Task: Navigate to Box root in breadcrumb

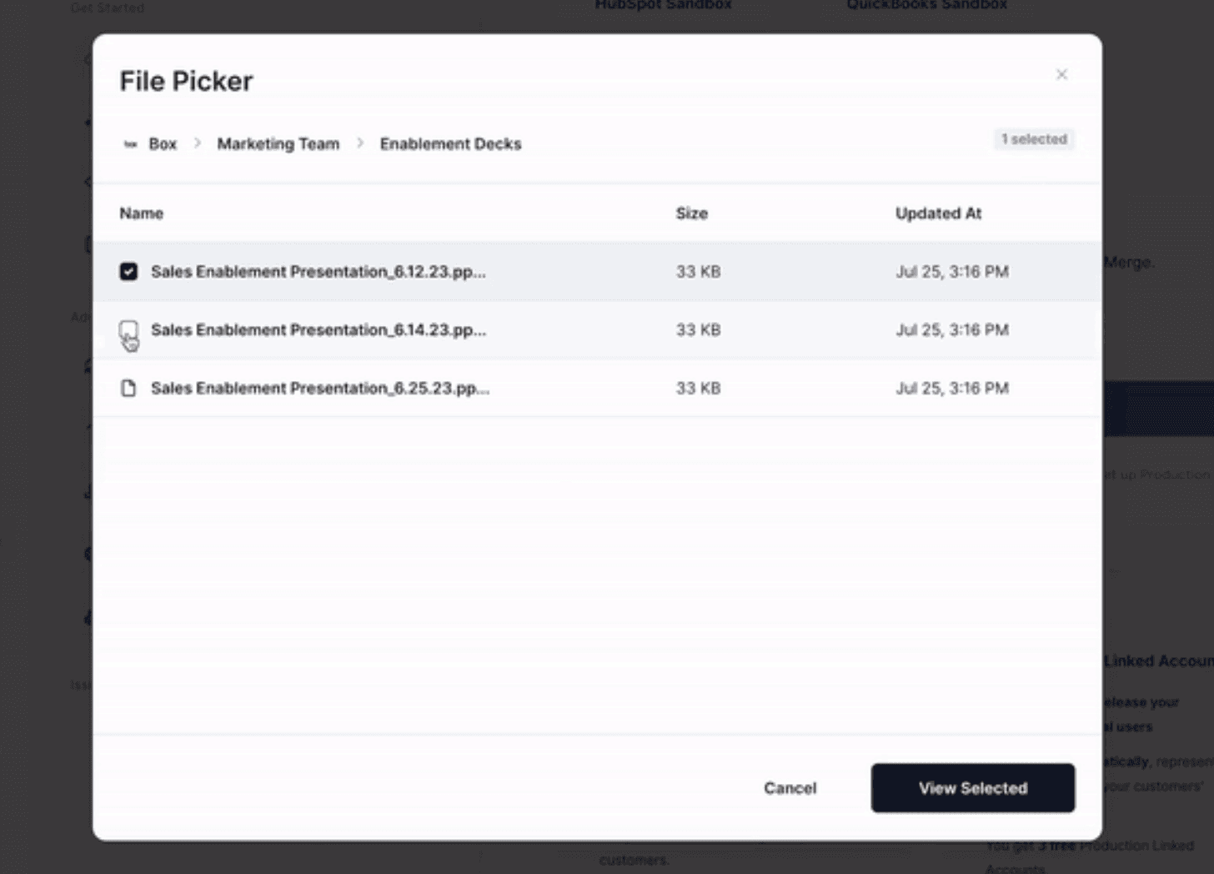Action: (163, 144)
